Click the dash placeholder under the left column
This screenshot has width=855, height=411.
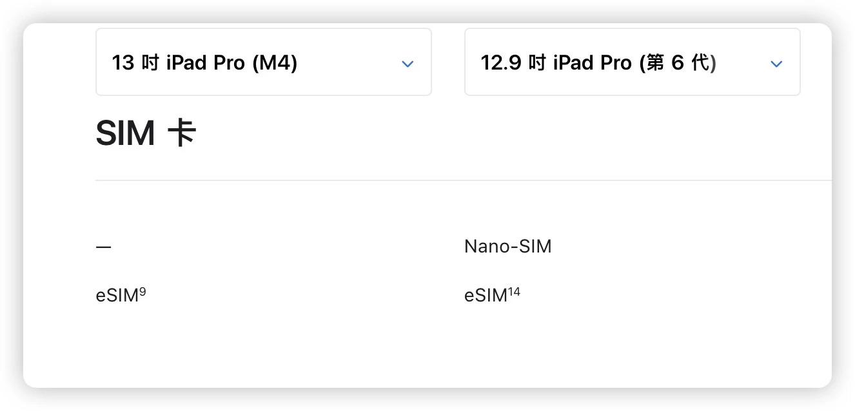coord(104,246)
